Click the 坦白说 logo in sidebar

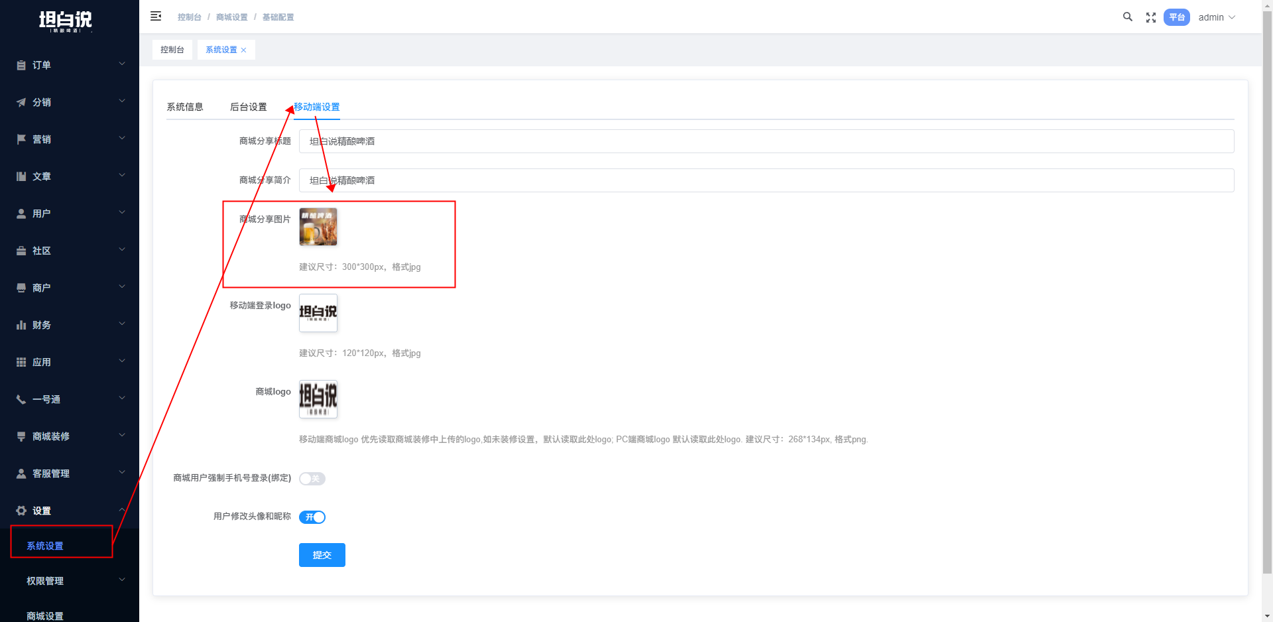(x=66, y=21)
